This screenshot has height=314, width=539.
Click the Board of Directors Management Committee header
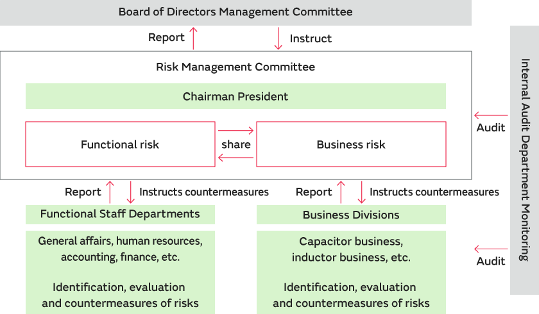235,12
